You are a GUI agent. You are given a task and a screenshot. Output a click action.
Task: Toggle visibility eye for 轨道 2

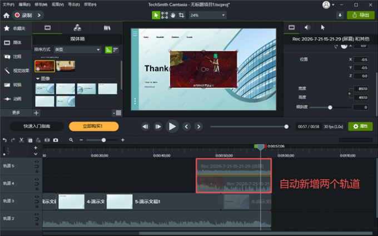37,214
